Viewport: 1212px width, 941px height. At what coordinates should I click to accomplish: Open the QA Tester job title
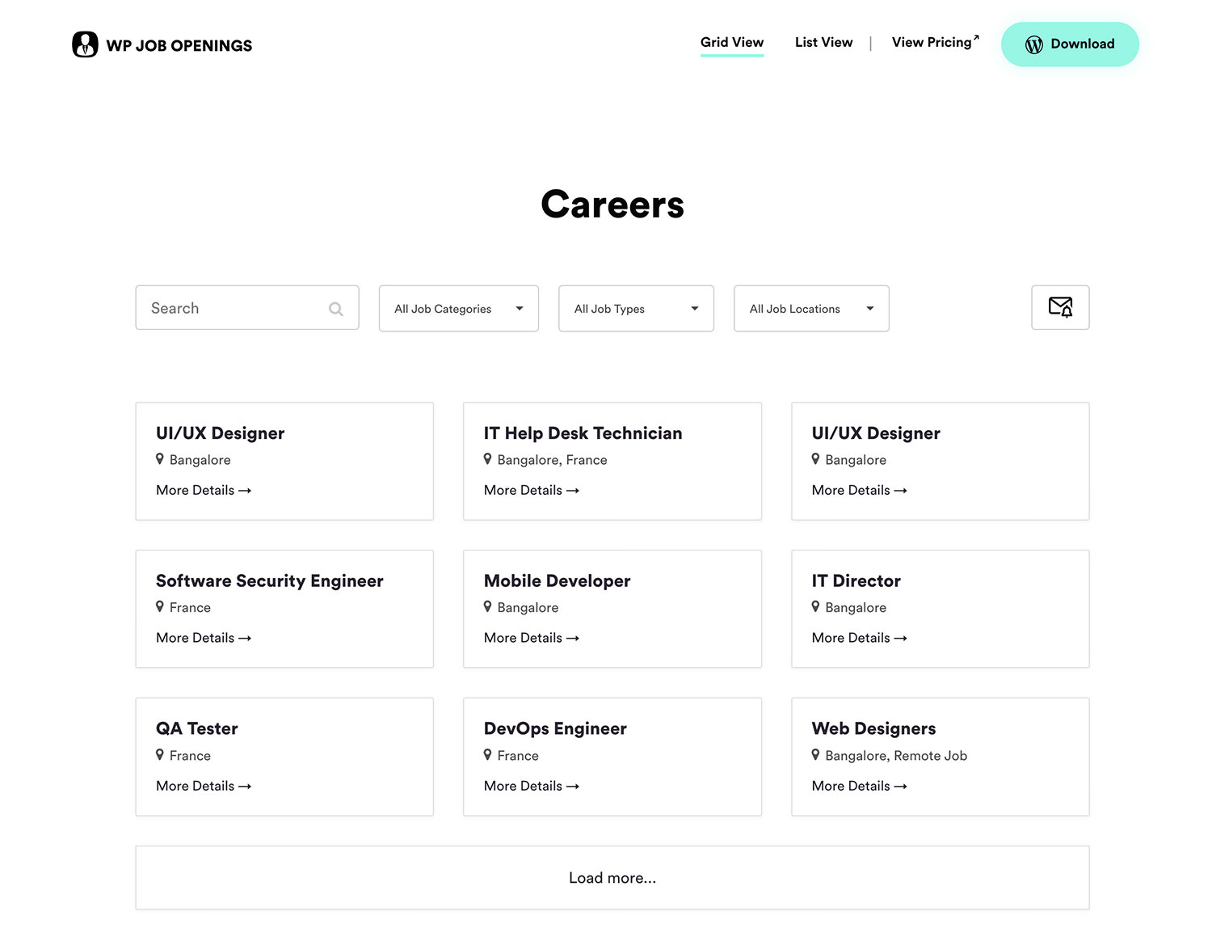[197, 729]
